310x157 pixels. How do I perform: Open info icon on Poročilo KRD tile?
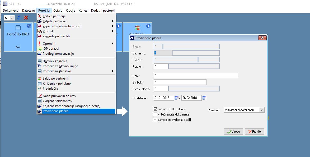pyautogui.click(x=29, y=26)
